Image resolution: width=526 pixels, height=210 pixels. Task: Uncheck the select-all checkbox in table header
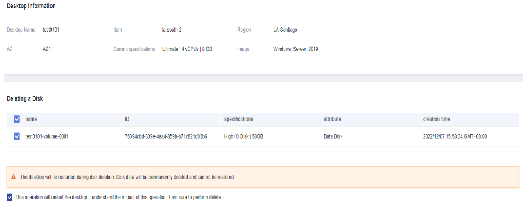(x=17, y=119)
